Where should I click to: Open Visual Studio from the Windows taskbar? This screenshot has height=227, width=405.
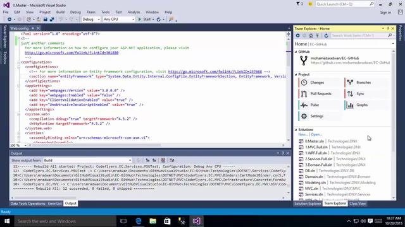click(x=196, y=221)
